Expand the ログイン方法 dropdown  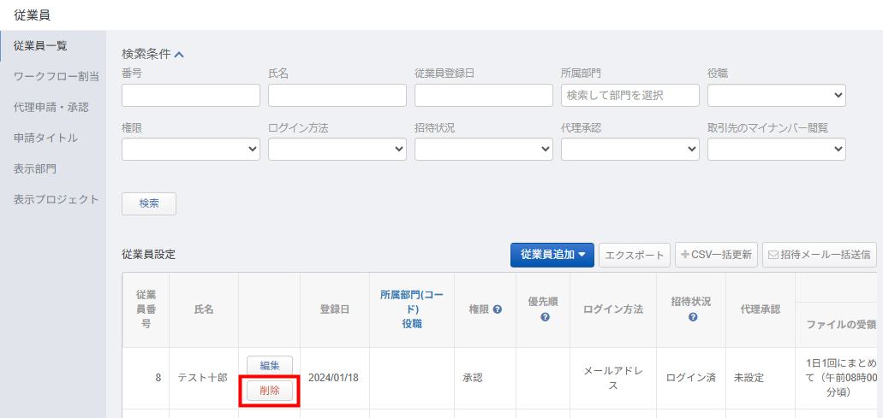click(337, 150)
